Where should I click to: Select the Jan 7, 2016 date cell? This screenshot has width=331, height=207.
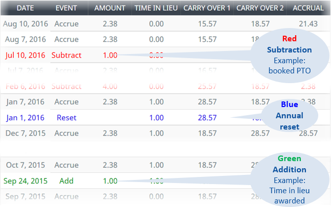click(x=25, y=101)
